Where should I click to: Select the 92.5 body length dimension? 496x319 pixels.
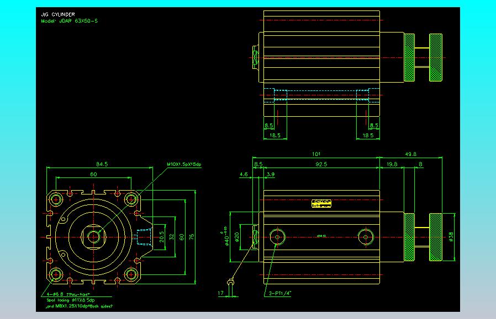click(321, 164)
